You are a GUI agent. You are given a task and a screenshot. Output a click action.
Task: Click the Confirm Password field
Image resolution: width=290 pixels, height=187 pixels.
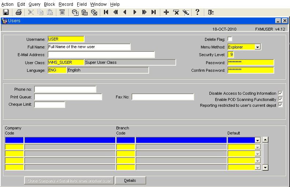click(251, 70)
